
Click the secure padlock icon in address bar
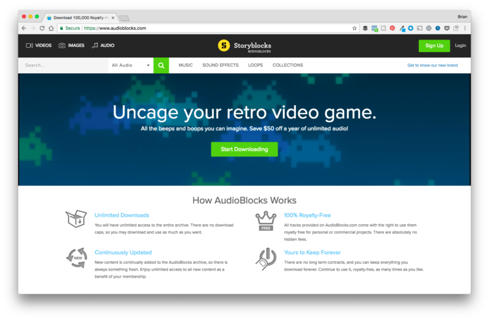(62, 28)
